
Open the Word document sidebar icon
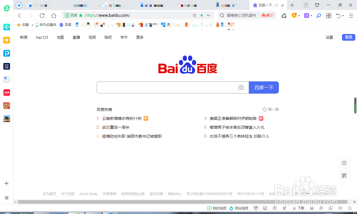[x=7, y=79]
